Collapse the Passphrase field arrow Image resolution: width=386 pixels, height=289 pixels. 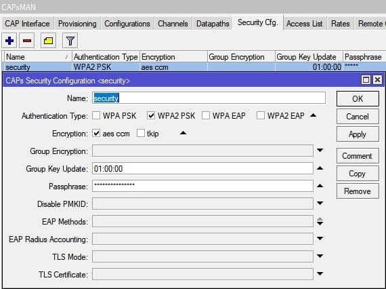click(320, 186)
